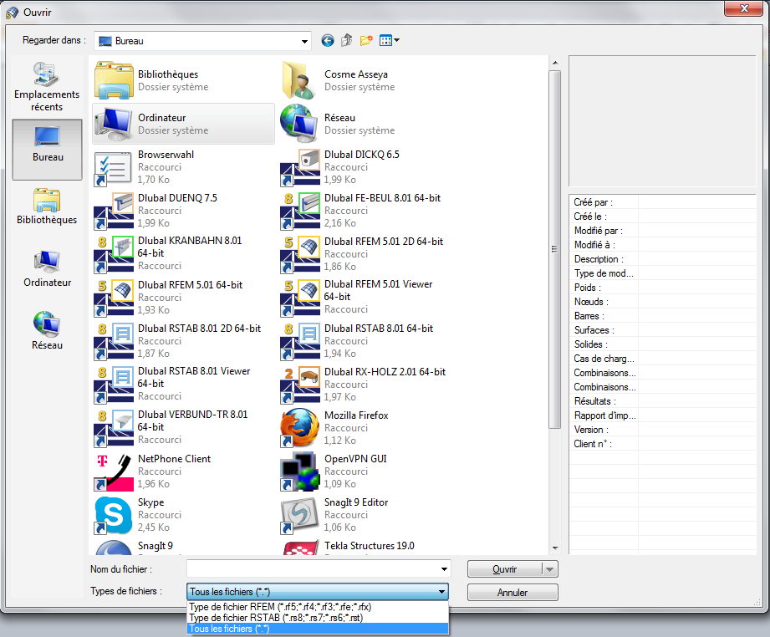Screen dimensions: 770x637
Task: Click the Back navigation arrow icon
Action: (x=328, y=40)
